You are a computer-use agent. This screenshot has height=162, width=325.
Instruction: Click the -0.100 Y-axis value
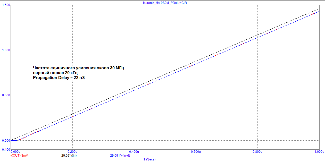5,149
